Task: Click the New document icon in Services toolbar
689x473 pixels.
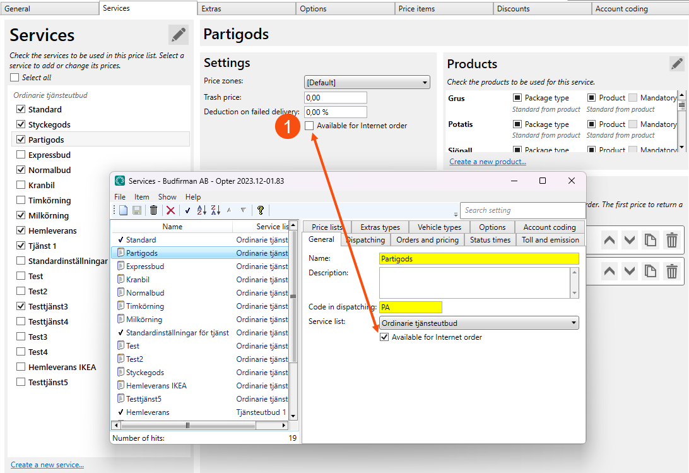Action: (124, 210)
